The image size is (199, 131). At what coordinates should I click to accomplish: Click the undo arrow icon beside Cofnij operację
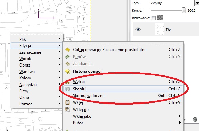[68, 50]
